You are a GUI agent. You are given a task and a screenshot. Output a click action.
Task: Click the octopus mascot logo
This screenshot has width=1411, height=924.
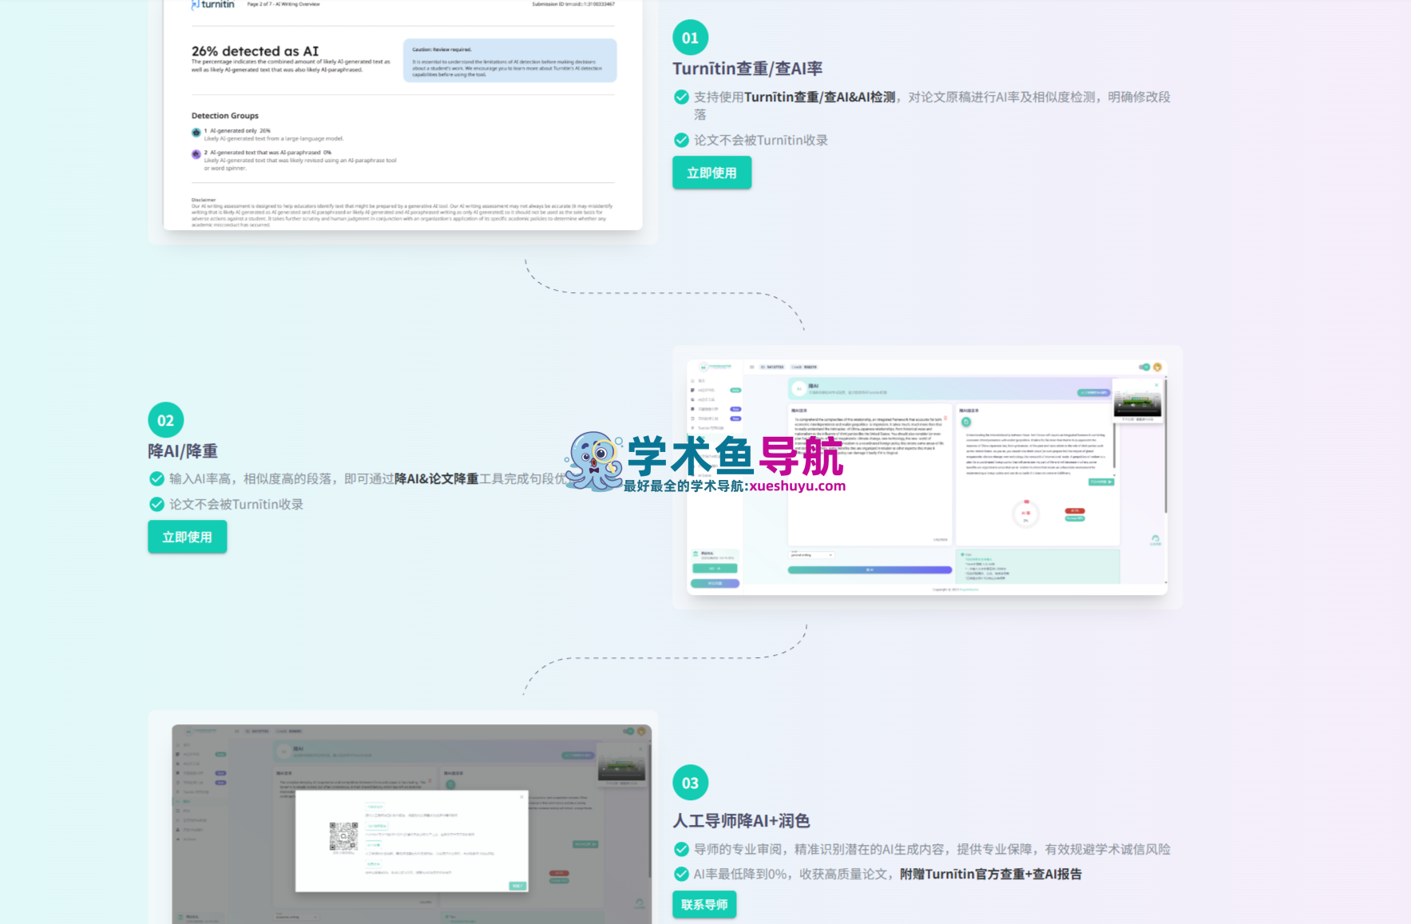(594, 461)
